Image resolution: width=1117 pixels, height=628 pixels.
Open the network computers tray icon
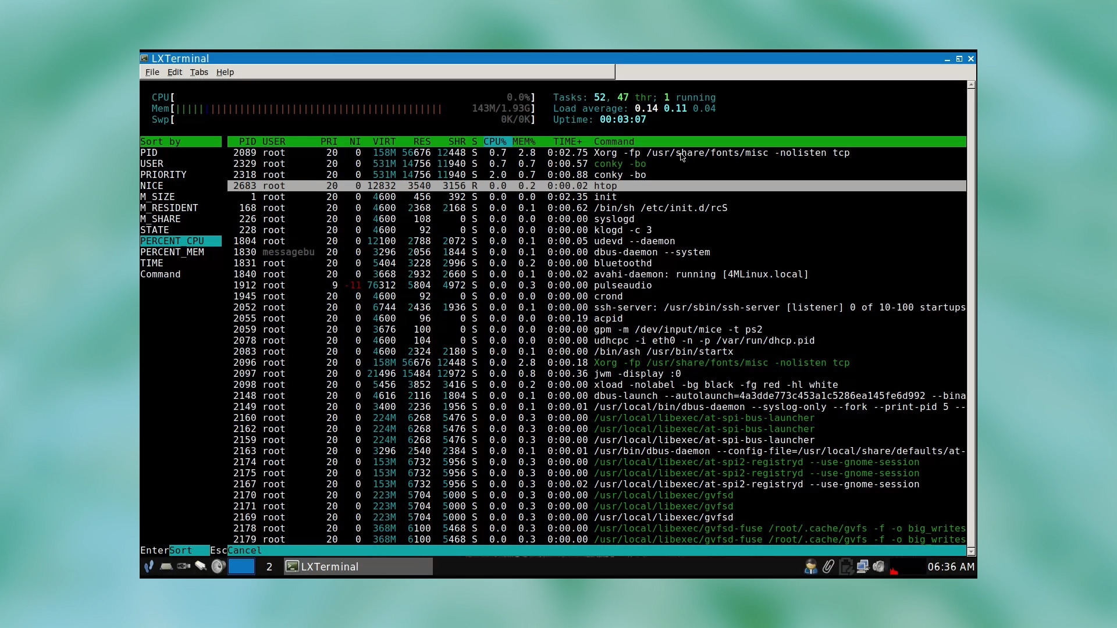pyautogui.click(x=862, y=566)
